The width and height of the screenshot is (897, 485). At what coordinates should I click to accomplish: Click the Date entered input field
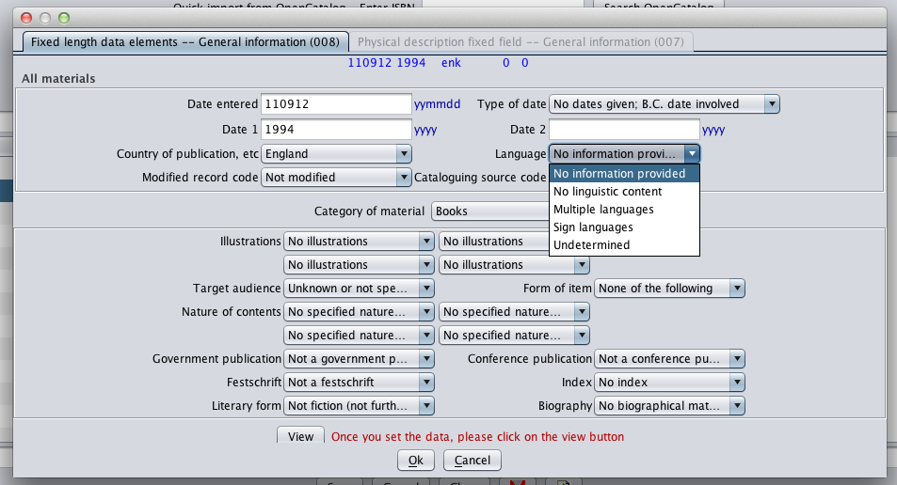(x=336, y=104)
